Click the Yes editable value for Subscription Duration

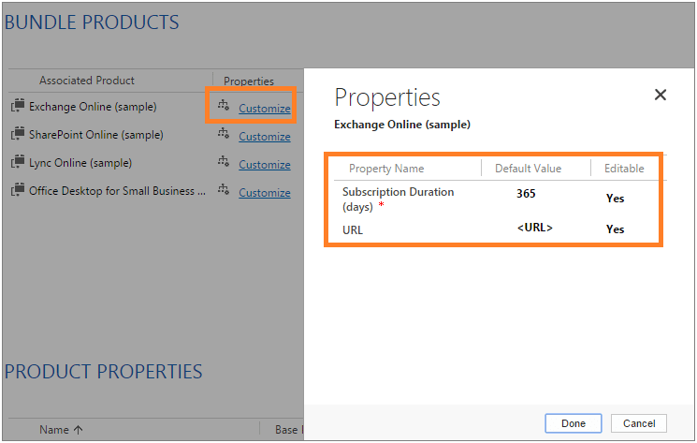616,199
